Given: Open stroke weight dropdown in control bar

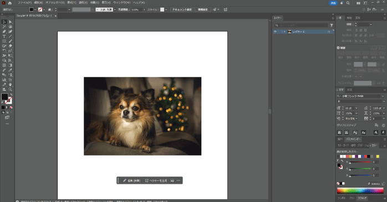Looking at the screenshot, I should point(69,9).
